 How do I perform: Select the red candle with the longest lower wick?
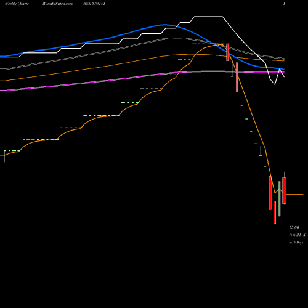(x=275, y=213)
